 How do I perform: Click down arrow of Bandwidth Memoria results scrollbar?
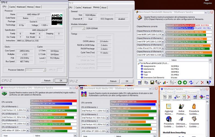coord(210,78)
